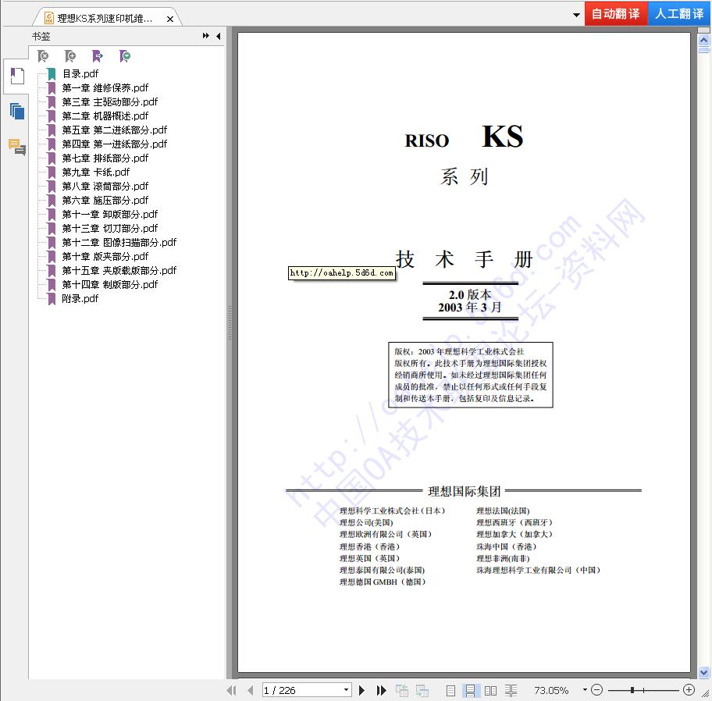Viewport: 712px width, 701px height.
Task: Open bookmark 第三章 主驱动部分.pdf
Action: click(109, 101)
